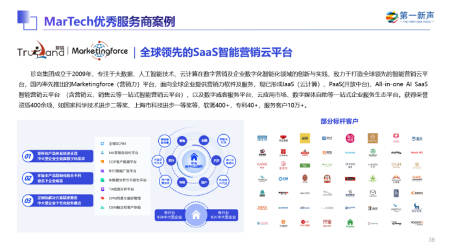Click the 各行业 B2B中大型企业 banner
This screenshot has width=454, height=250.
tap(170, 215)
